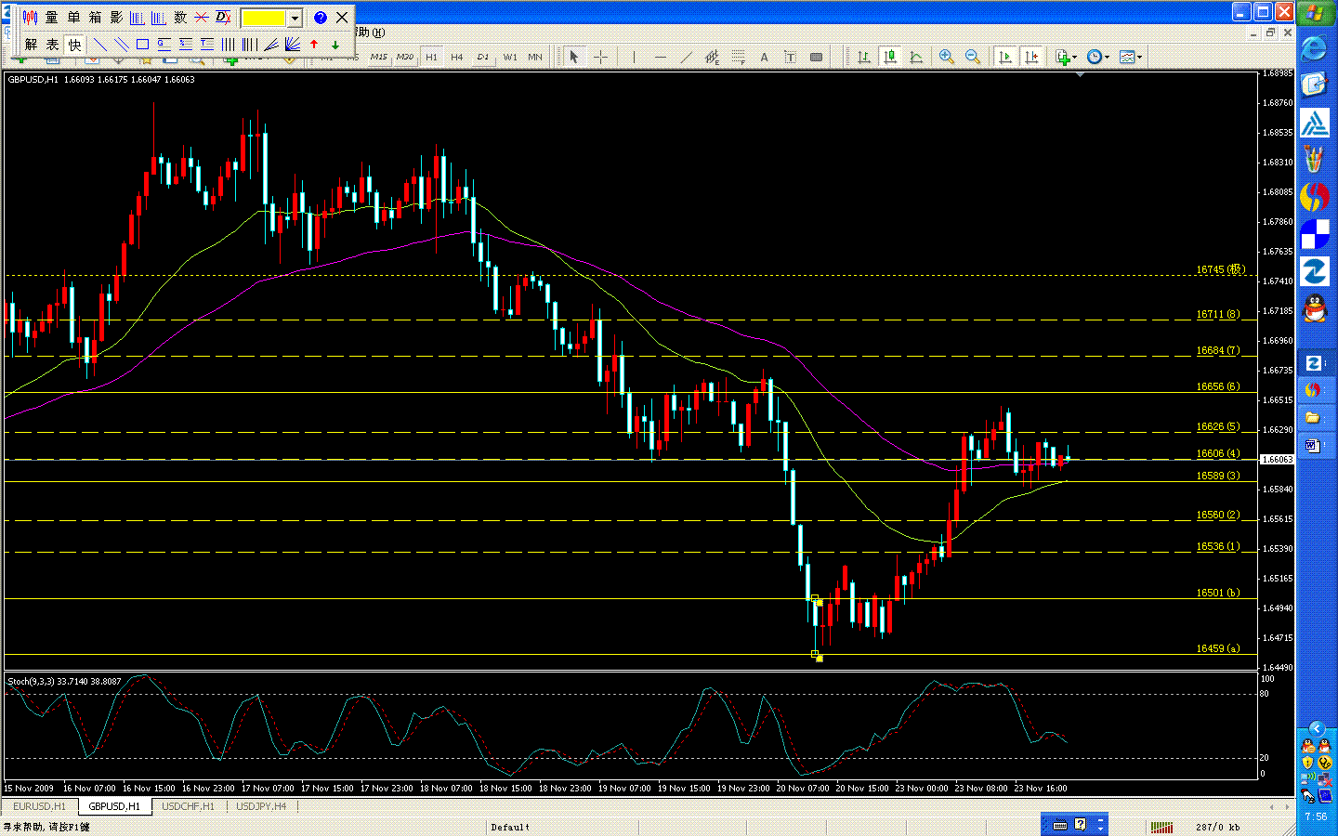The height and width of the screenshot is (836, 1338).
Task: Switch to the M30 timeframe
Action: [404, 58]
